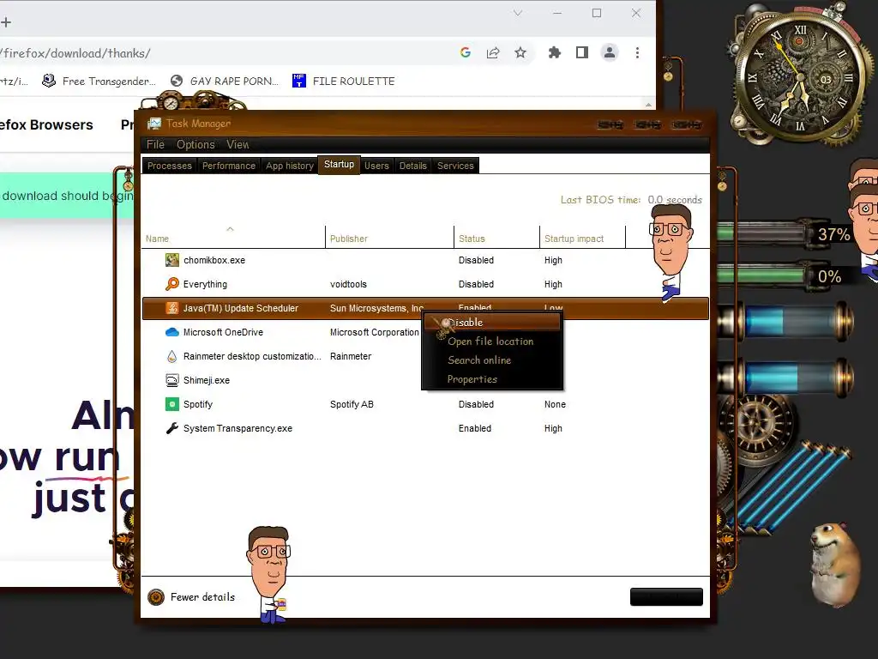The width and height of the screenshot is (878, 659).
Task: Click the Spotify AB publisher cell
Action: 352,405
